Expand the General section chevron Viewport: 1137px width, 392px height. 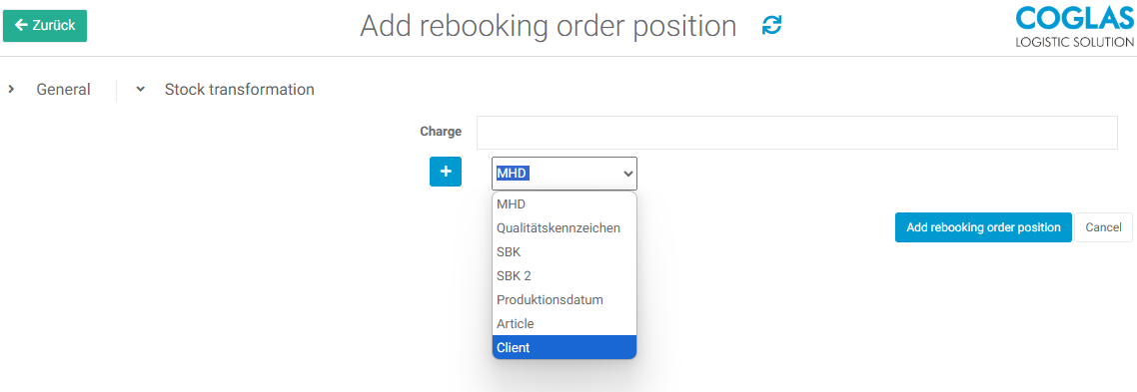point(11,89)
